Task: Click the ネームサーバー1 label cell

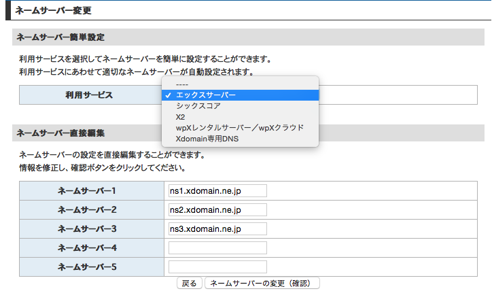Action: tap(92, 191)
